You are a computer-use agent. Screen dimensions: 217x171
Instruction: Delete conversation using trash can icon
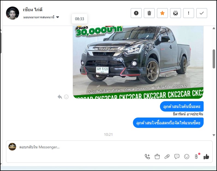point(149,13)
